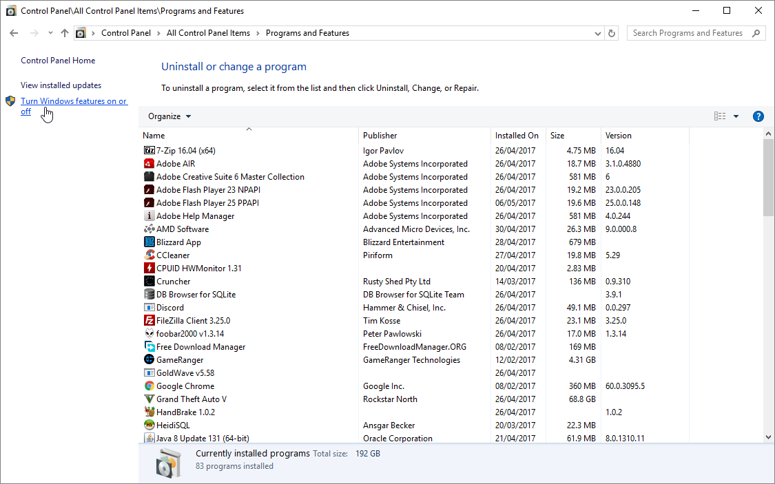Click the 06/05/2017 install date
Screen dimensions: 775x484
515,202
